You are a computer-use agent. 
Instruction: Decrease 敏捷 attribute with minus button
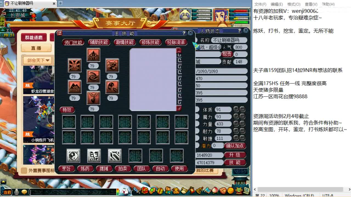[x=242, y=138]
